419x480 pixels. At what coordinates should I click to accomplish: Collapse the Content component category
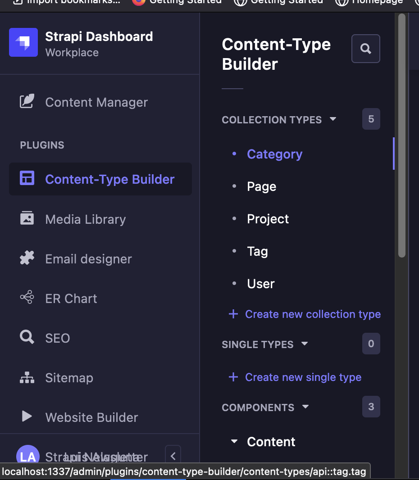[234, 441]
